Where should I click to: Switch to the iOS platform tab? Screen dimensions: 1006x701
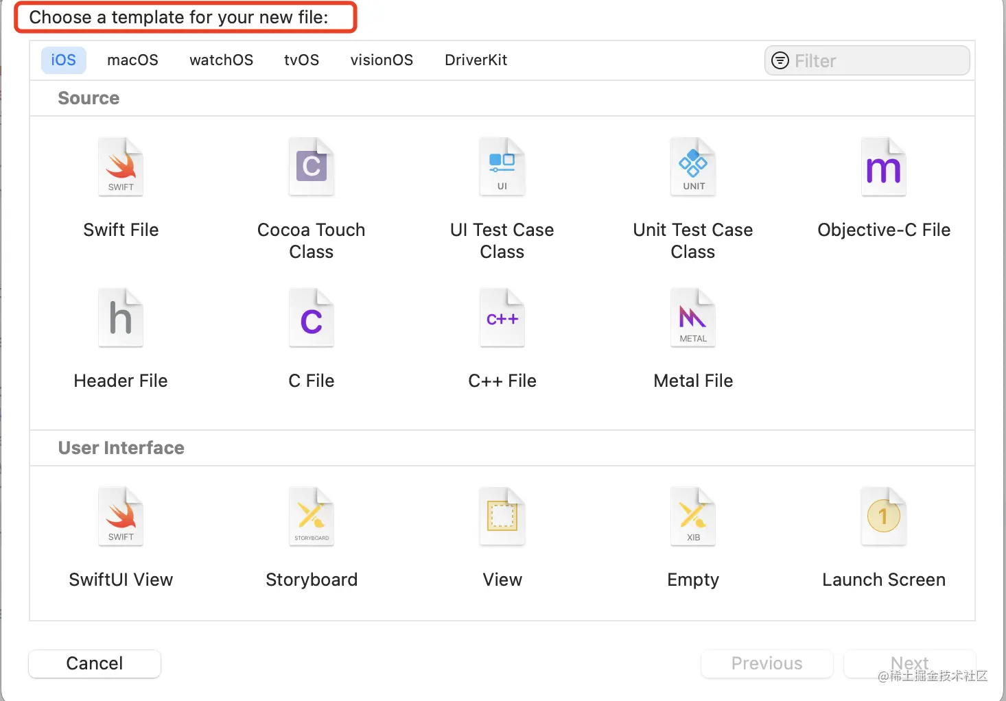point(64,60)
